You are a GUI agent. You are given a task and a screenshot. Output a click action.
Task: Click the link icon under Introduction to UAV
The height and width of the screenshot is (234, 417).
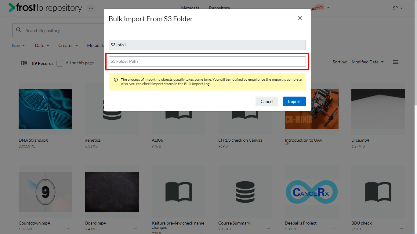pyautogui.click(x=287, y=144)
